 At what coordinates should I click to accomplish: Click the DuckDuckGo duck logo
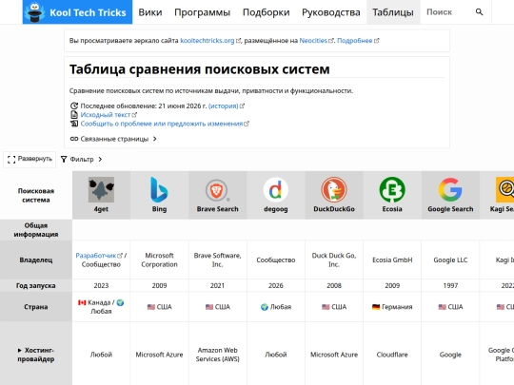(334, 189)
